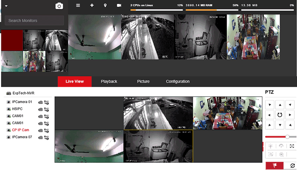
Task: Open the Picture tab
Action: pyautogui.click(x=143, y=81)
